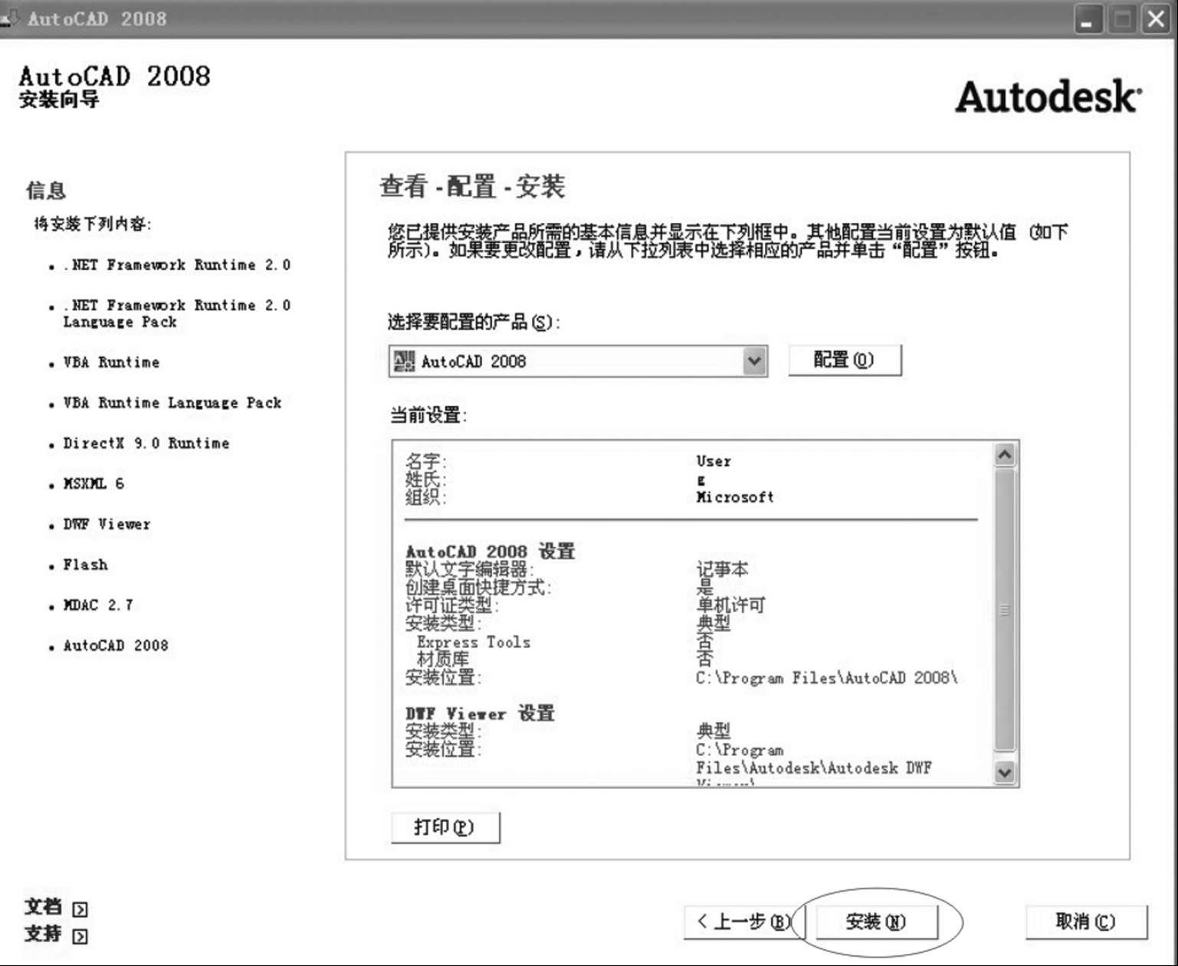The image size is (1178, 966).
Task: Click the Autodesk logo
Action: [1048, 97]
